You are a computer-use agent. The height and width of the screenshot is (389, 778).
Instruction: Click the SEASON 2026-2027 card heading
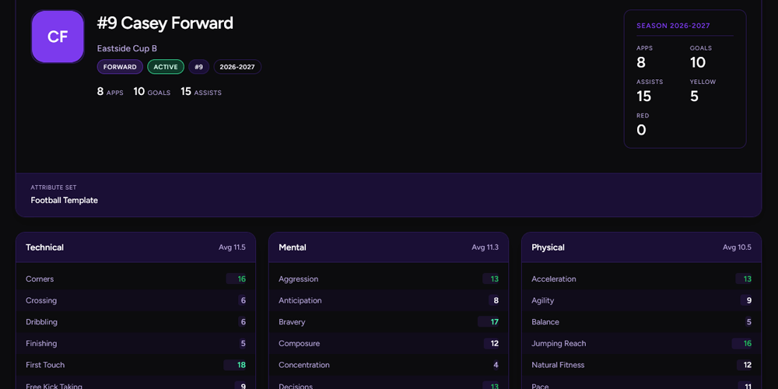pyautogui.click(x=673, y=26)
